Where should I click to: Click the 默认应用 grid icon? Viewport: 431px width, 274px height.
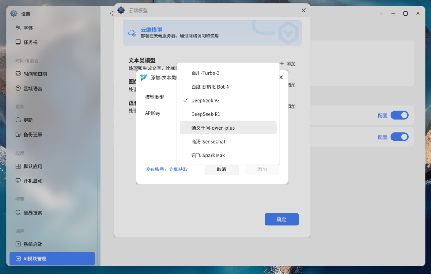coord(18,166)
